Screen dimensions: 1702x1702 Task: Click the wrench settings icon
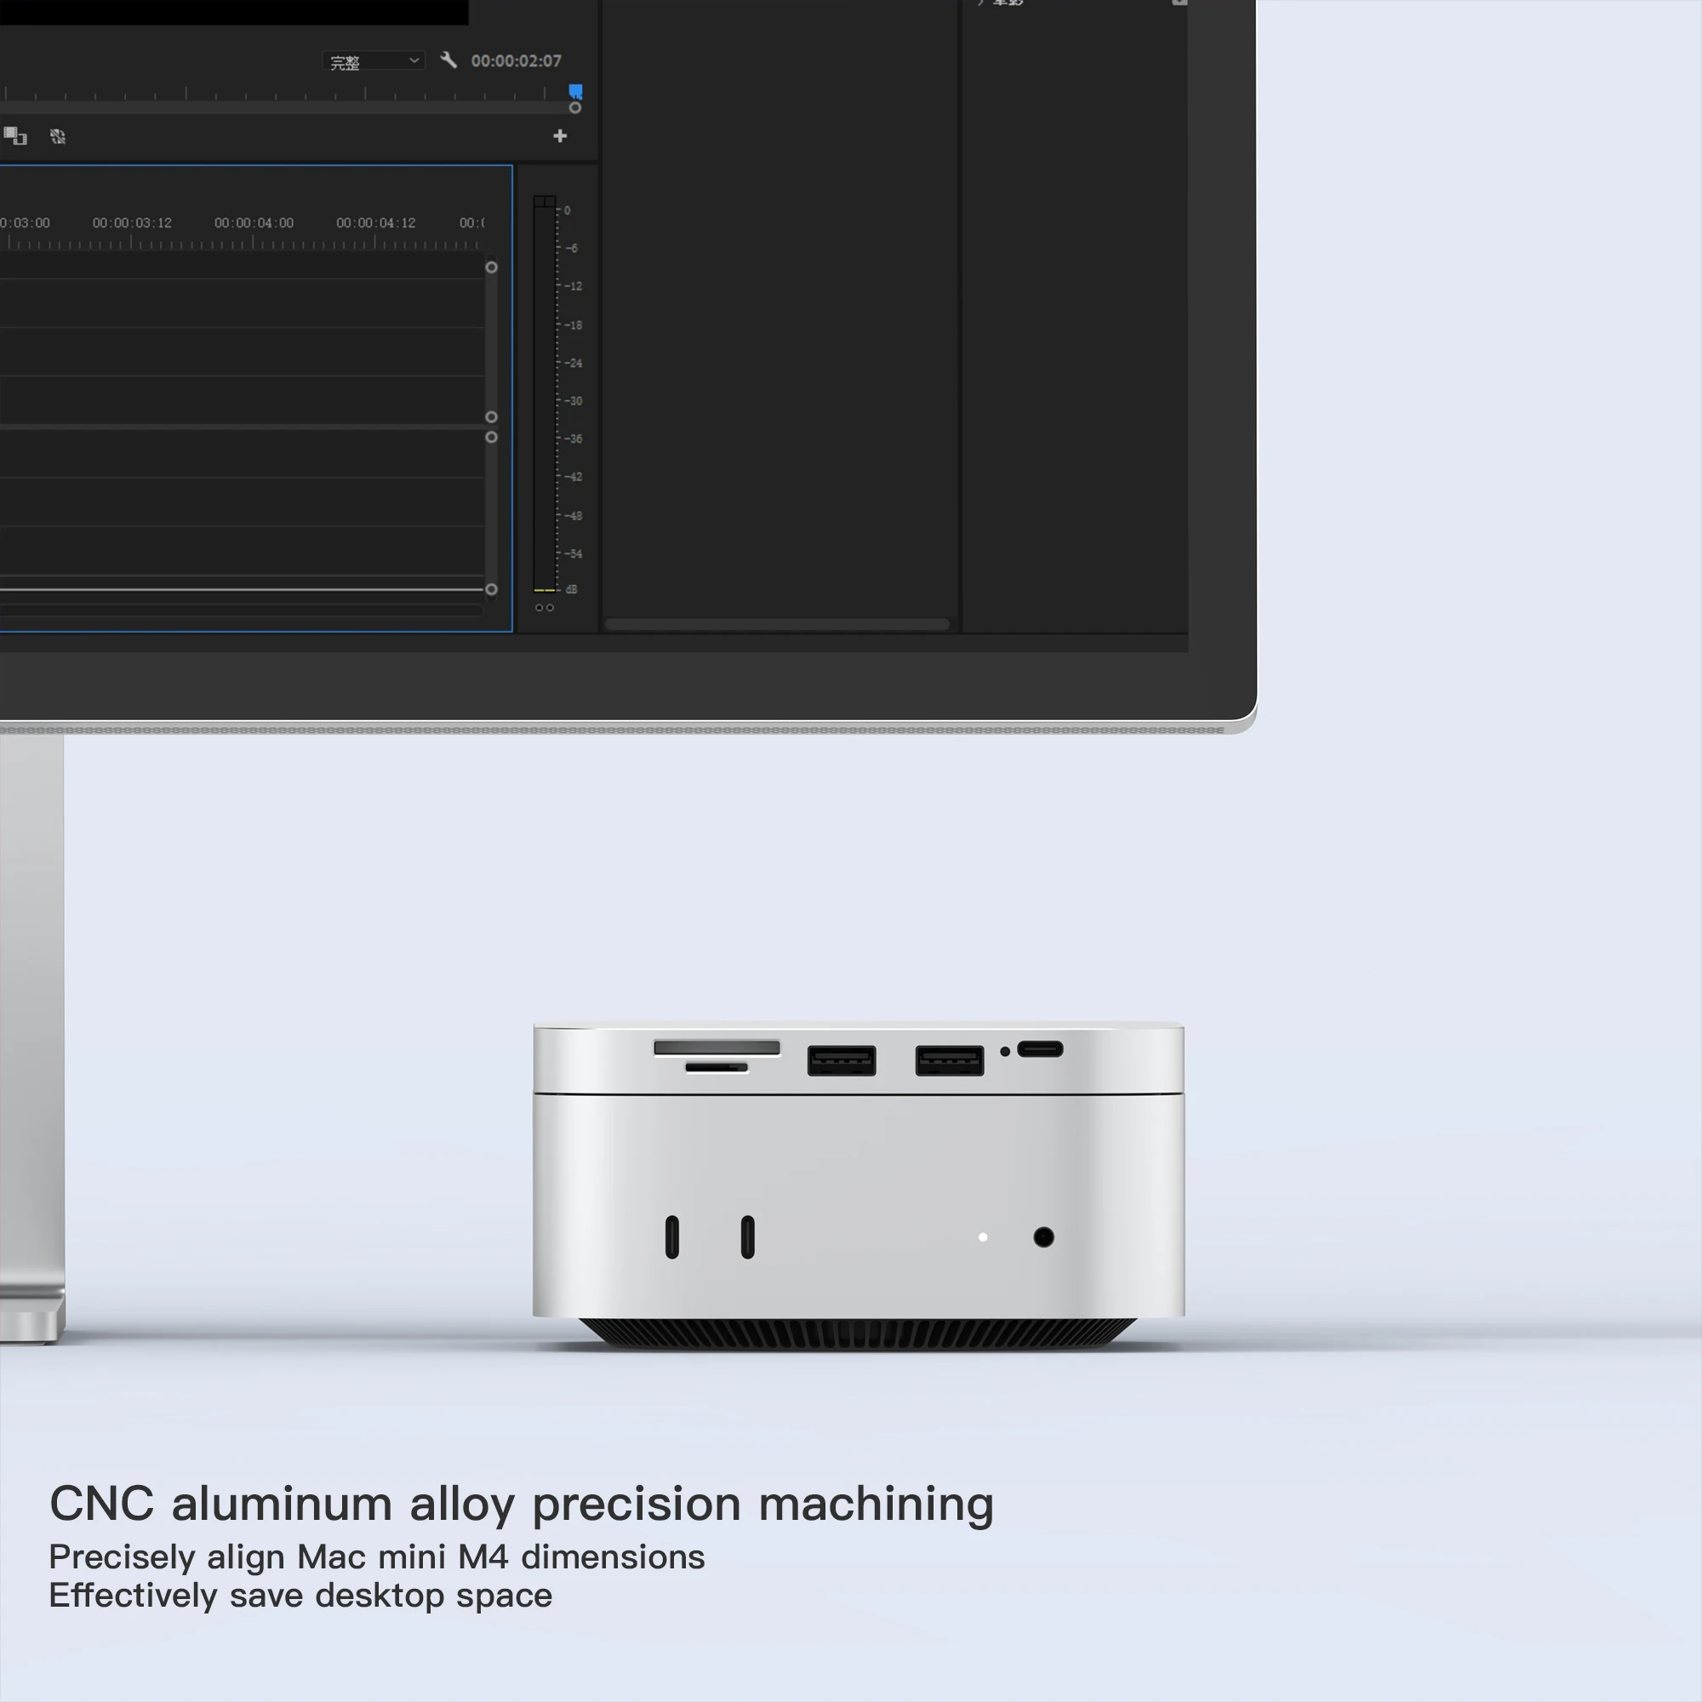[448, 60]
